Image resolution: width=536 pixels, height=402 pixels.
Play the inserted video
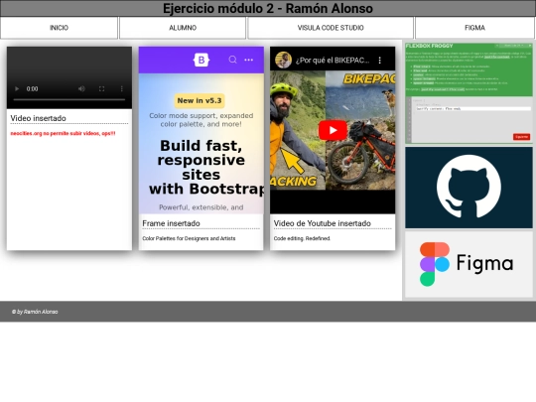[x=17, y=89]
